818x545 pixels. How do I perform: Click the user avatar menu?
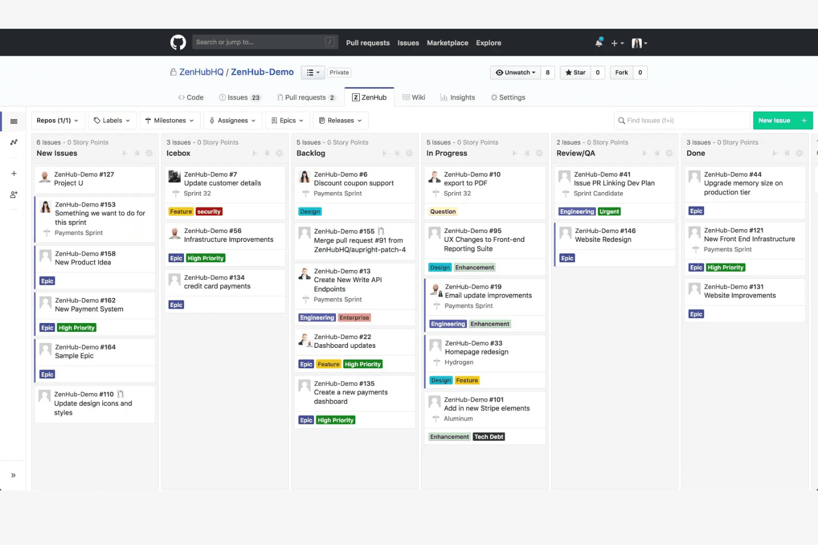click(639, 43)
